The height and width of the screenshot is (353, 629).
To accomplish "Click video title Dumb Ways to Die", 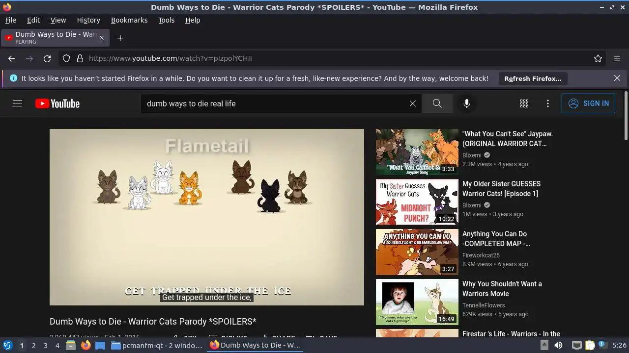I will pos(153,322).
